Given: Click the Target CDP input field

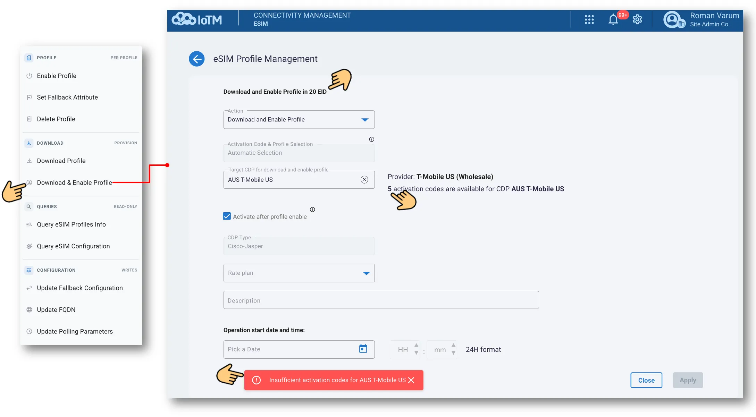Looking at the screenshot, I should (x=299, y=180).
